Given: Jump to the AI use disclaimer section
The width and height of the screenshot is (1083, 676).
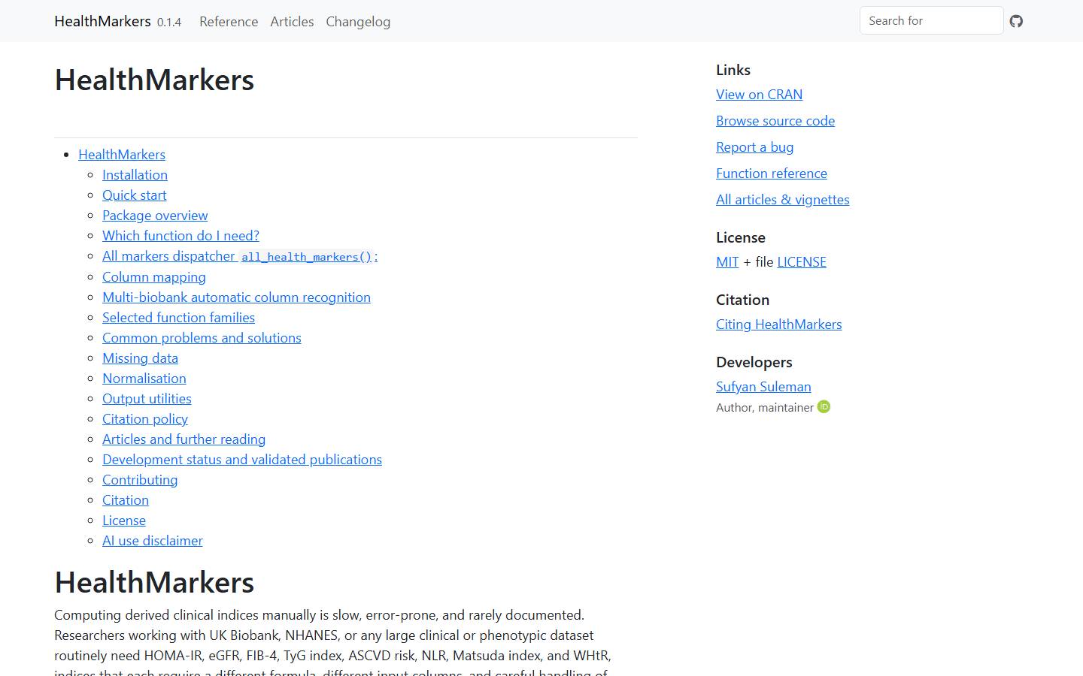Looking at the screenshot, I should coord(153,541).
